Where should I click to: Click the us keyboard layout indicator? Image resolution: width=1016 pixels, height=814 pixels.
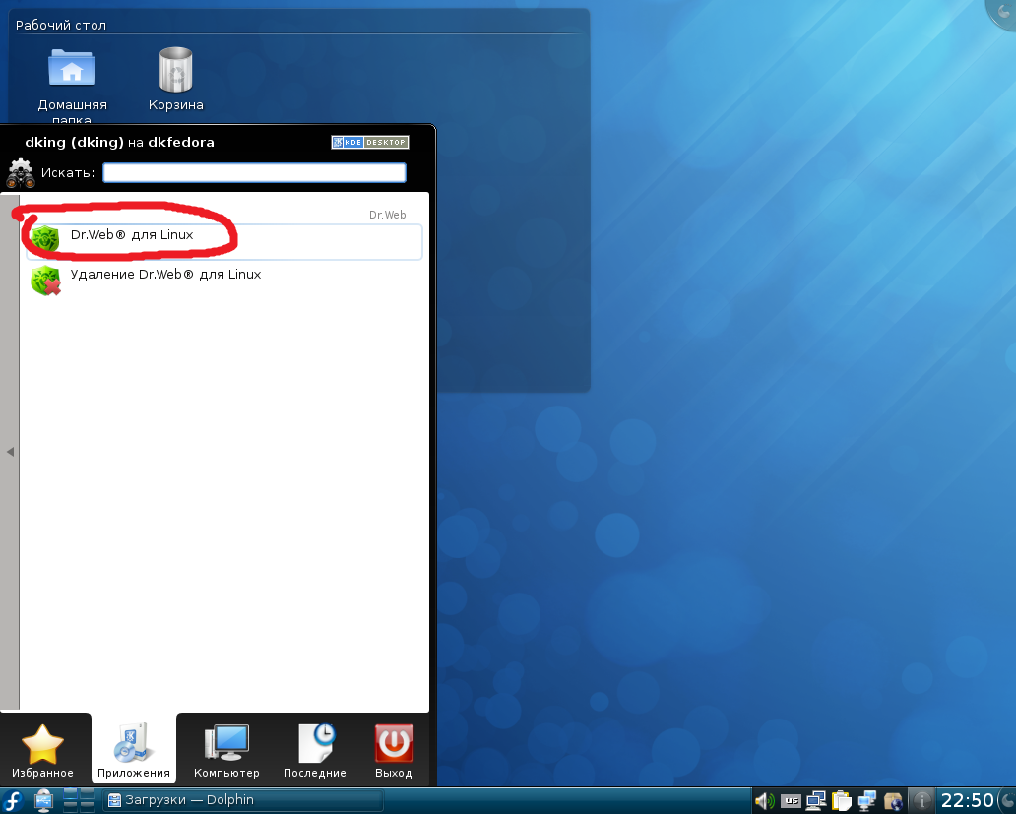(791, 801)
